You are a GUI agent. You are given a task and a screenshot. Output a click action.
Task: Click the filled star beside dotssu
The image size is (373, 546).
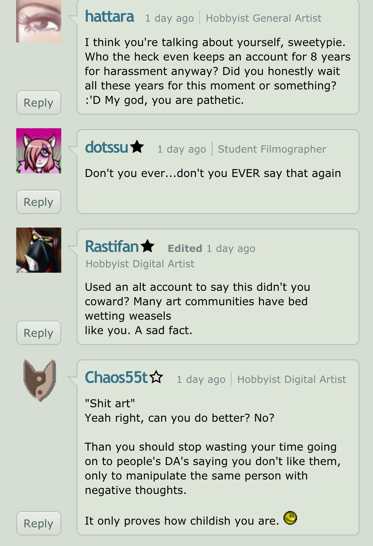coord(137,147)
